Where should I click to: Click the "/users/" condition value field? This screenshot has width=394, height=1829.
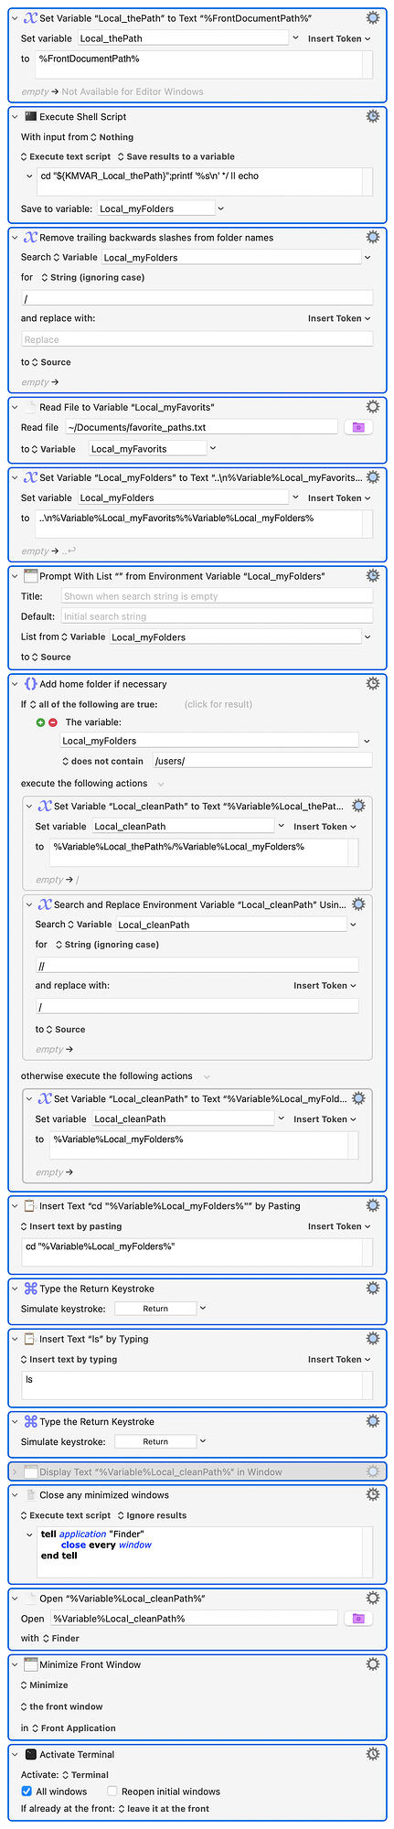[262, 760]
